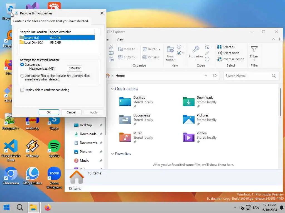This screenshot has height=213, width=285.
Task: Click Pictures in the navigation pane
Action: point(86,152)
